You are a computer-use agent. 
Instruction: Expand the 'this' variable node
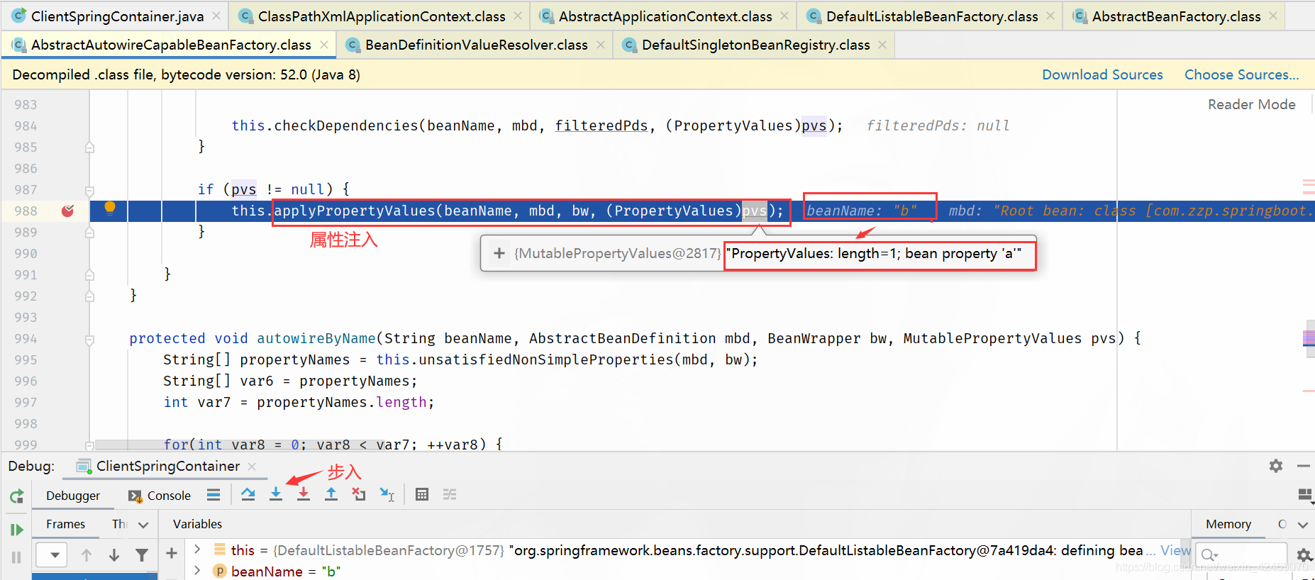pyautogui.click(x=198, y=550)
